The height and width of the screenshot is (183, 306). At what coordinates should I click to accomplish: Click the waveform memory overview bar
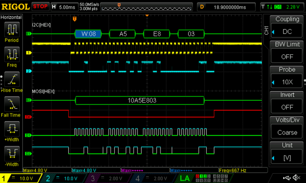pos(146,7)
